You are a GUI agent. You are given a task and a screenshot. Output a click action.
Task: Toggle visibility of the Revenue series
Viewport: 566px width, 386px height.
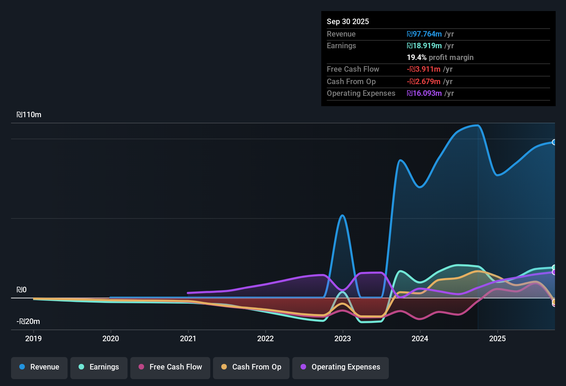coord(39,367)
